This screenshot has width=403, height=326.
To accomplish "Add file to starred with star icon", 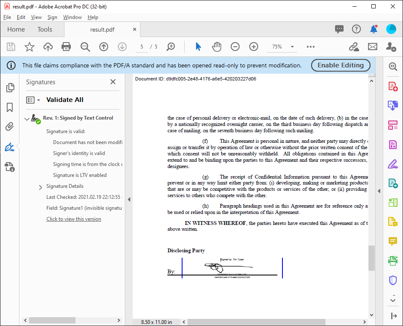I will pos(30,47).
